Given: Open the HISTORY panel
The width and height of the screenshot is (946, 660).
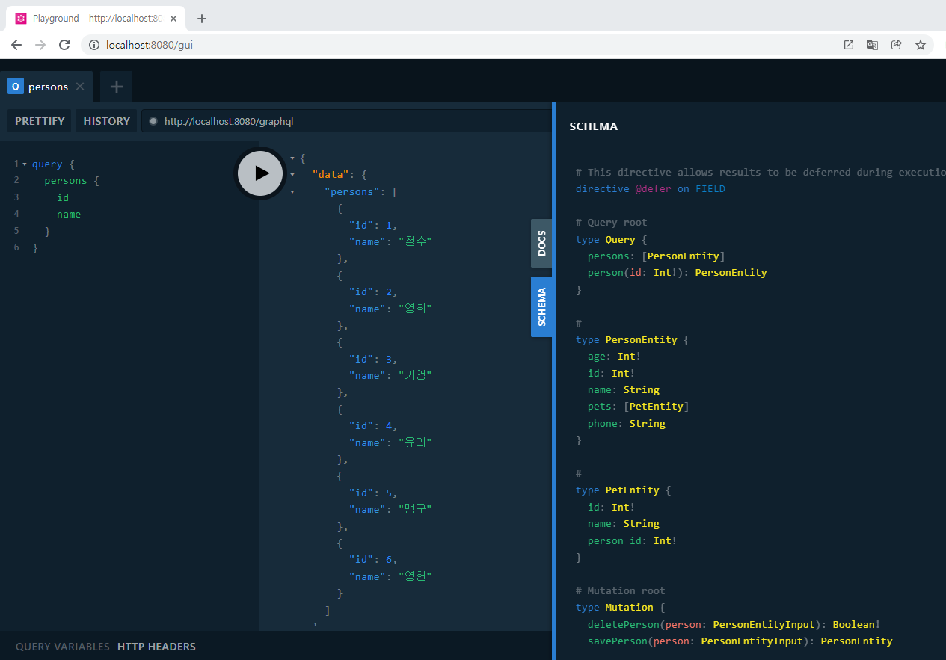Looking at the screenshot, I should click(x=106, y=121).
